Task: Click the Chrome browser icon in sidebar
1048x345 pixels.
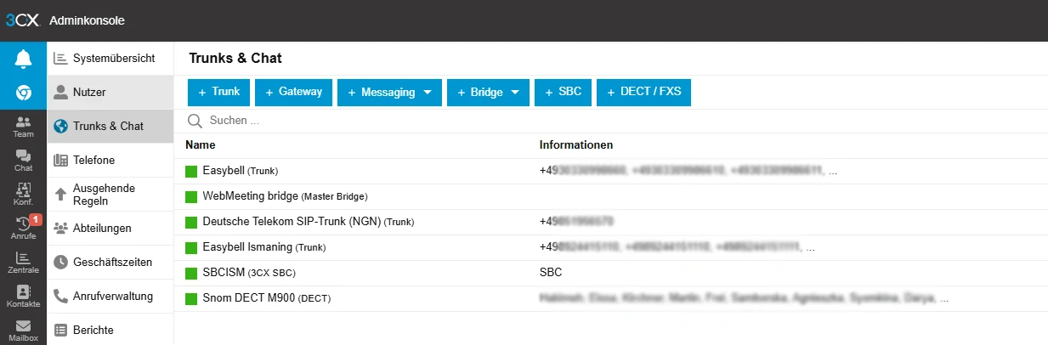Action: 23,93
